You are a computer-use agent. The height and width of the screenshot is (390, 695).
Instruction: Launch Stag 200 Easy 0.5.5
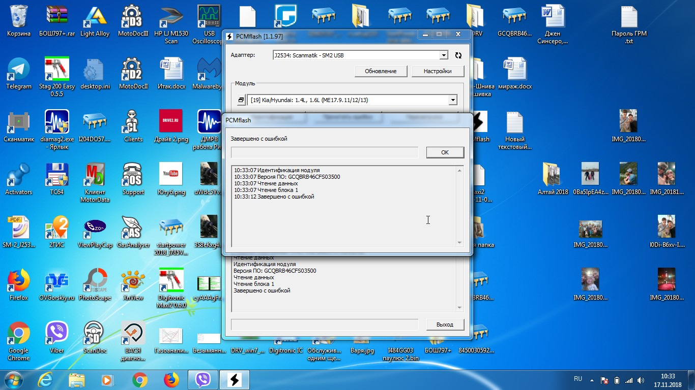pyautogui.click(x=57, y=77)
